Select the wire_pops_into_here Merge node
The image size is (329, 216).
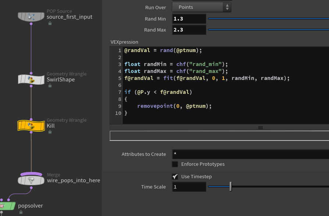(31, 180)
